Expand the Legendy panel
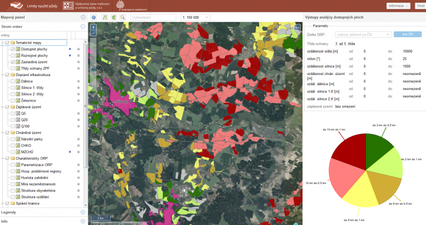This screenshot has width=426, height=225. 83,212
